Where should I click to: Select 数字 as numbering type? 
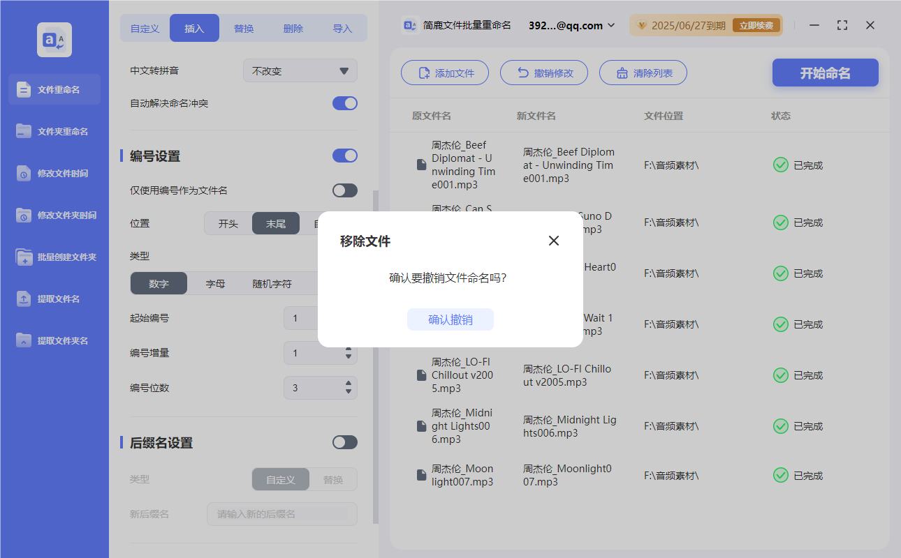tap(159, 284)
